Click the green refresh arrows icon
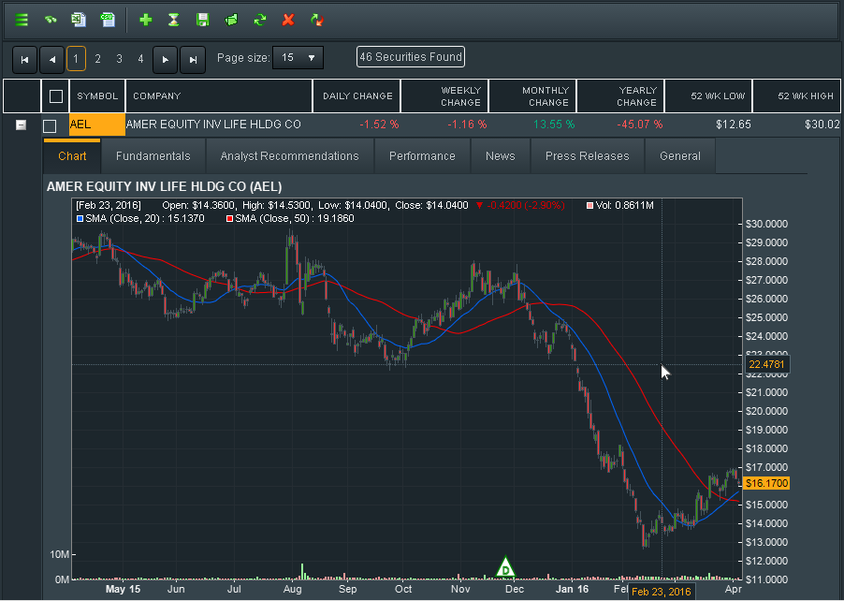 coord(260,19)
